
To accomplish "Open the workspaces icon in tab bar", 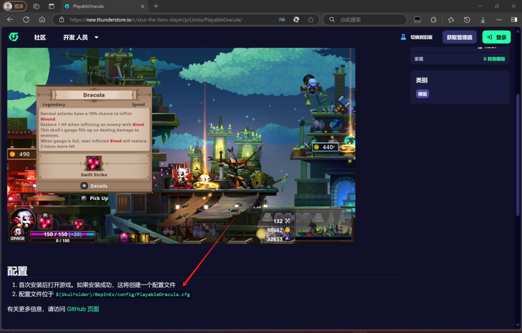I will [x=36, y=6].
